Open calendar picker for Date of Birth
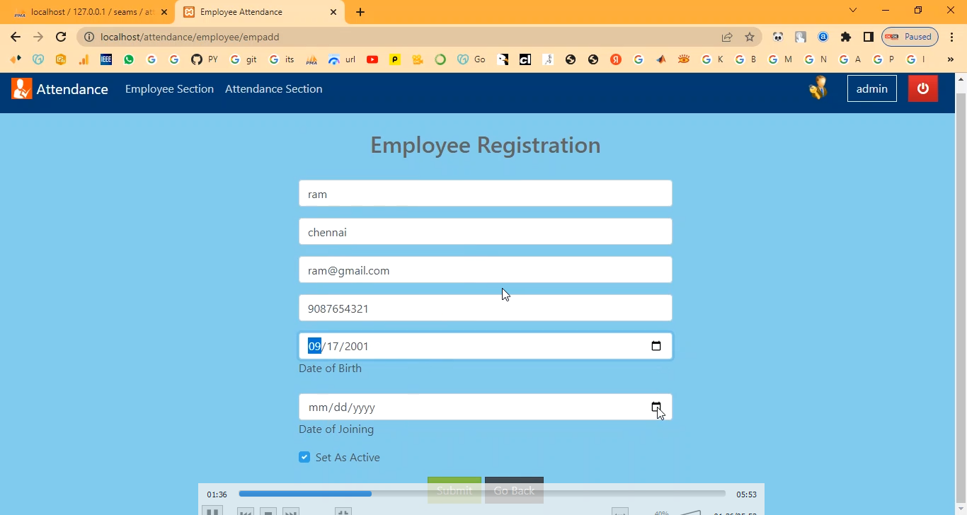 click(x=656, y=346)
